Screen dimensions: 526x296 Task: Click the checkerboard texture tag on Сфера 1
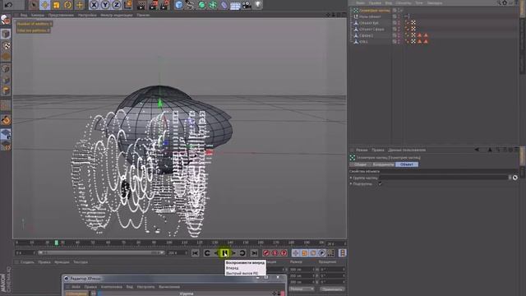pos(413,35)
